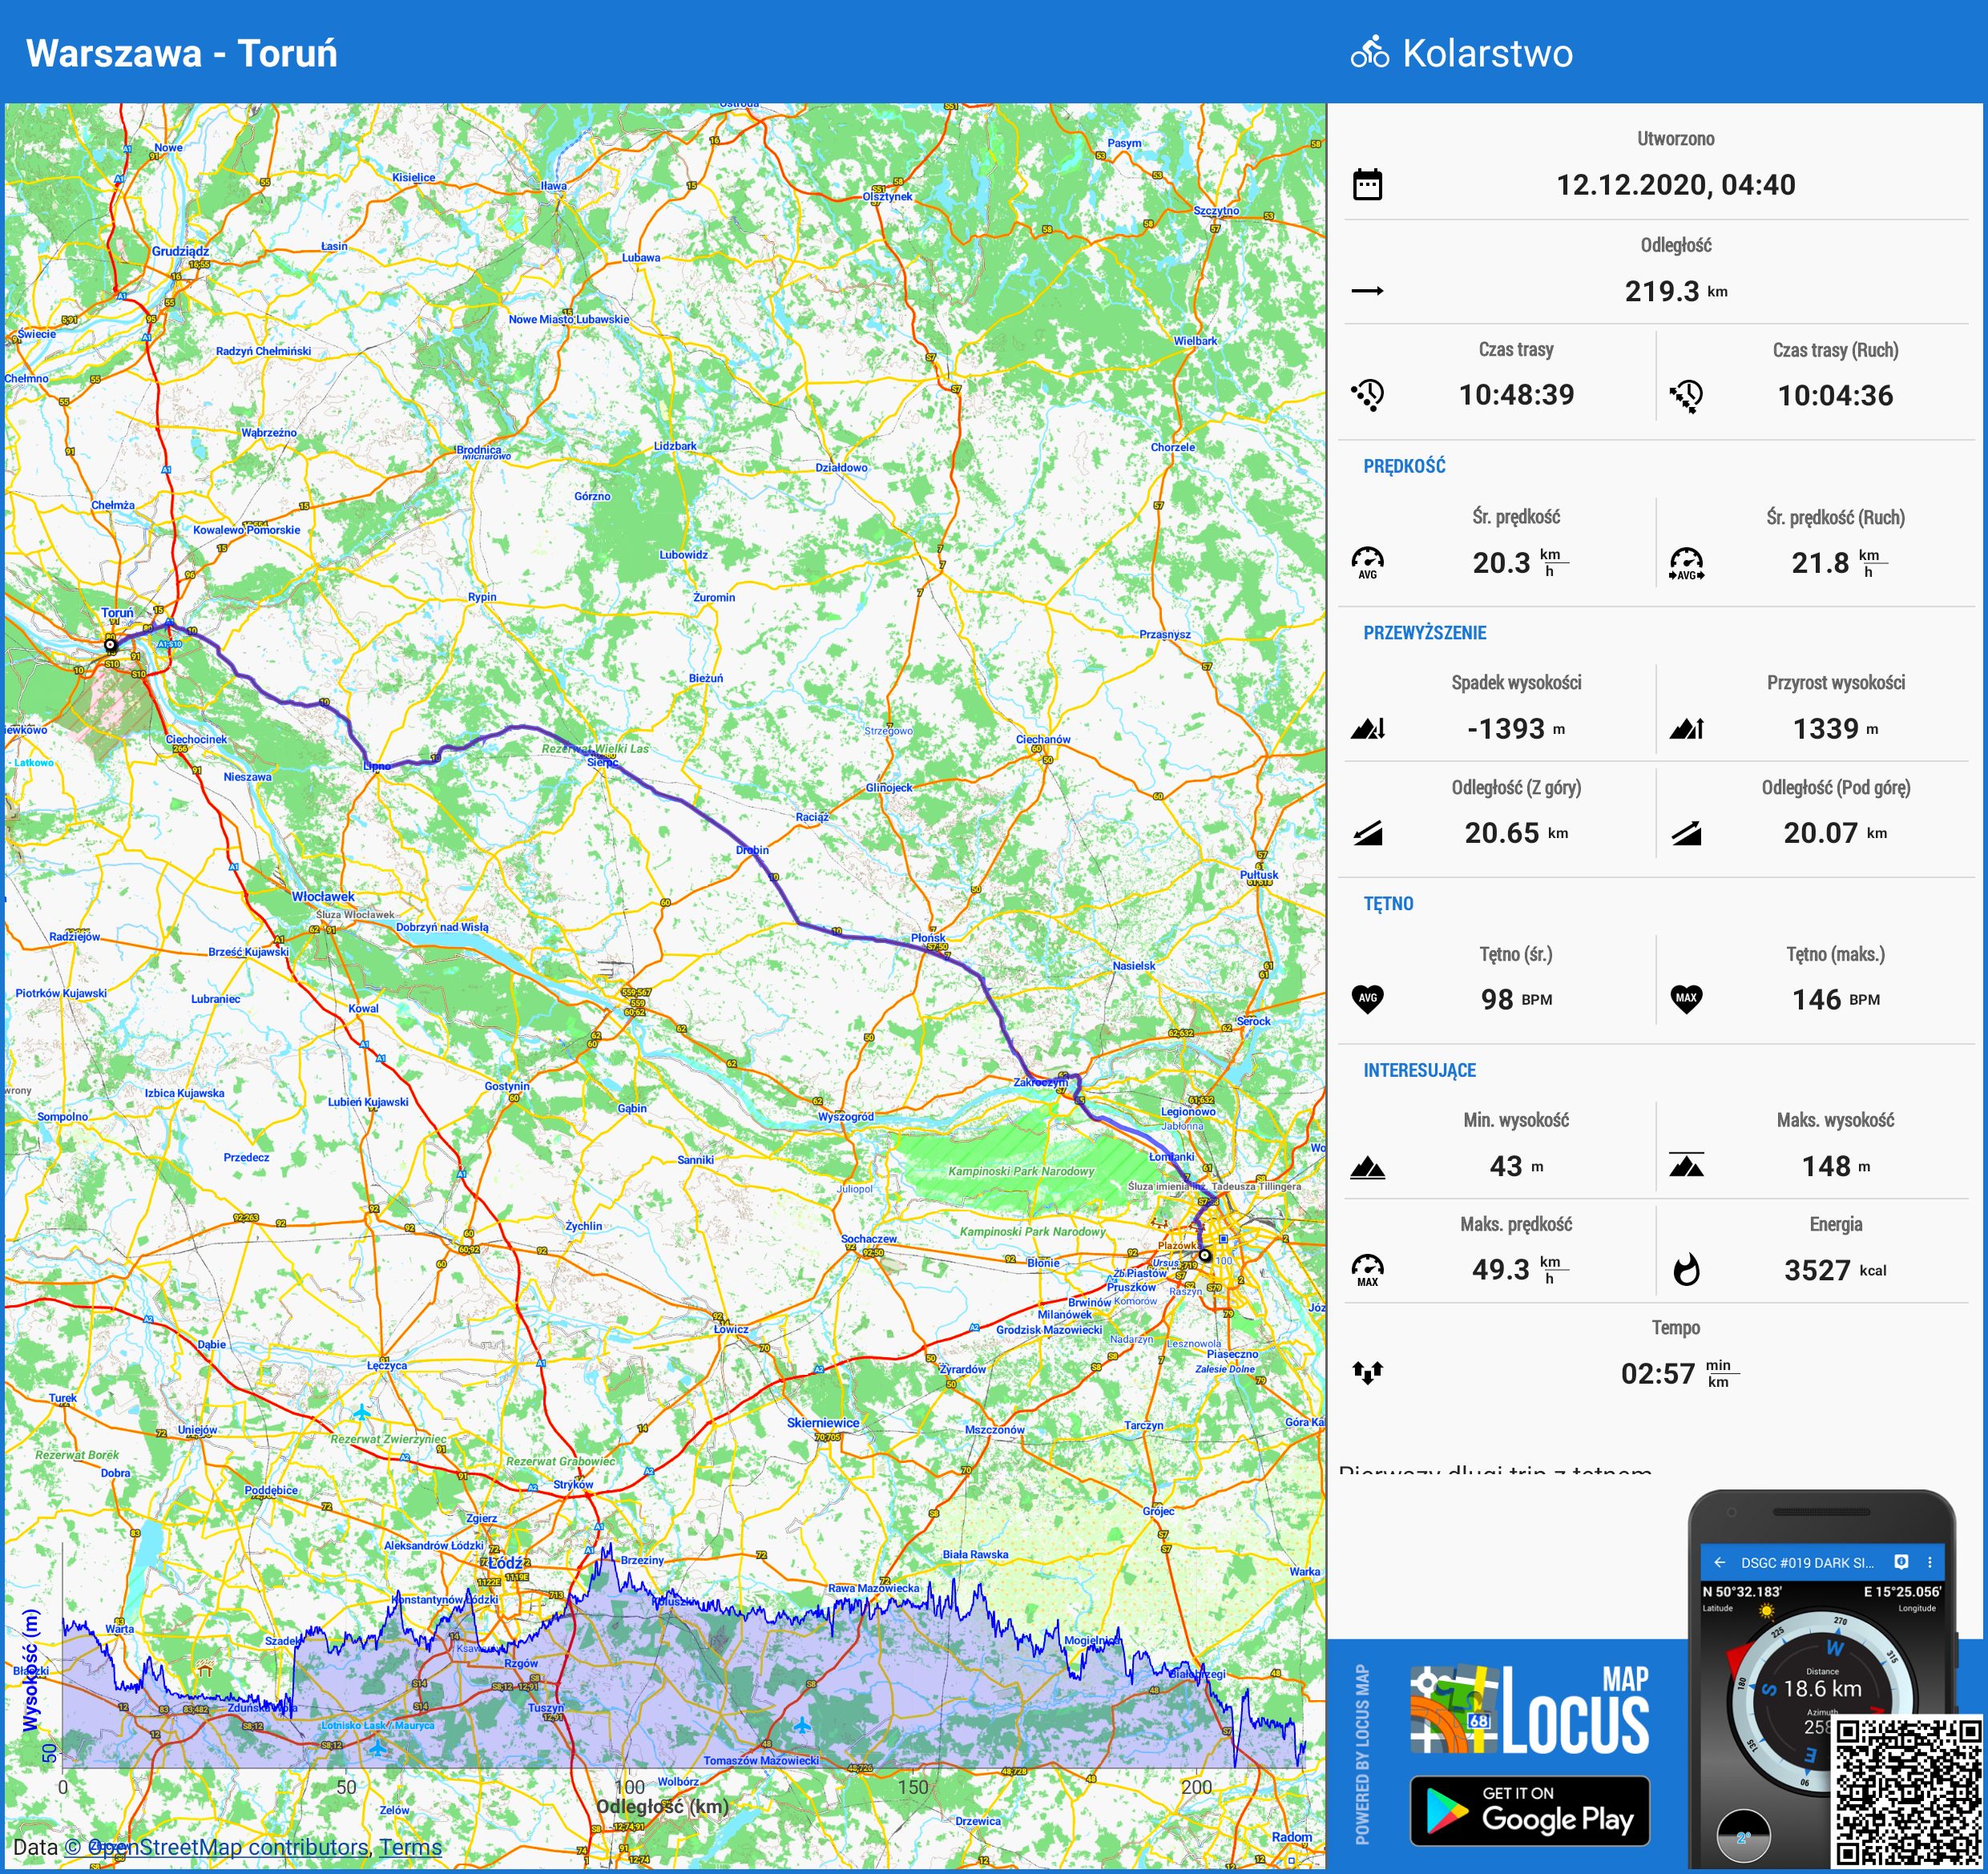This screenshot has height=1874, width=1988.
Task: Click the distance arrow icon
Action: [x=1367, y=291]
